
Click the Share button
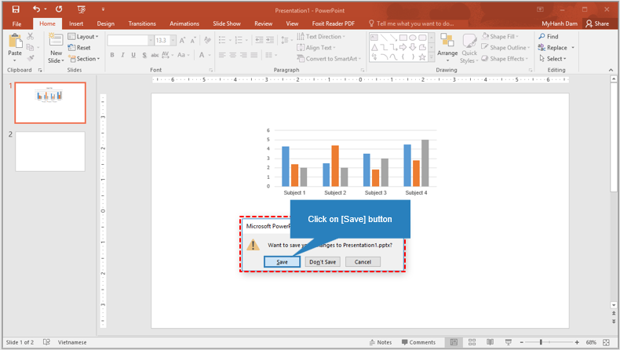[x=597, y=24]
